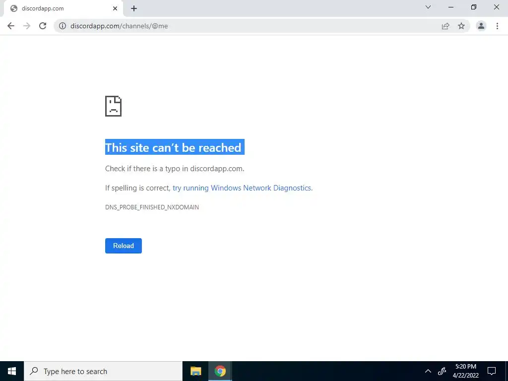Click the pen tray icon in system tray
Viewport: 508px width, 381px height.
pos(442,371)
